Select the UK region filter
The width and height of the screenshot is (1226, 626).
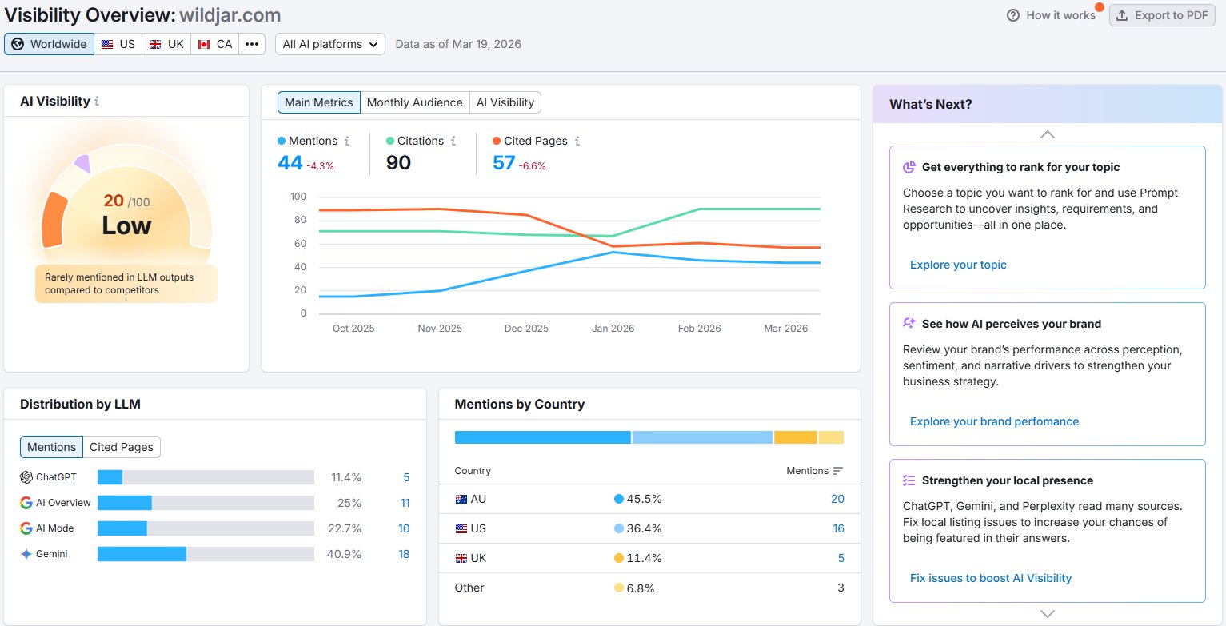click(166, 44)
